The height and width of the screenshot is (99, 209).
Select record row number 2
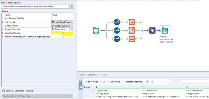tap(89, 94)
